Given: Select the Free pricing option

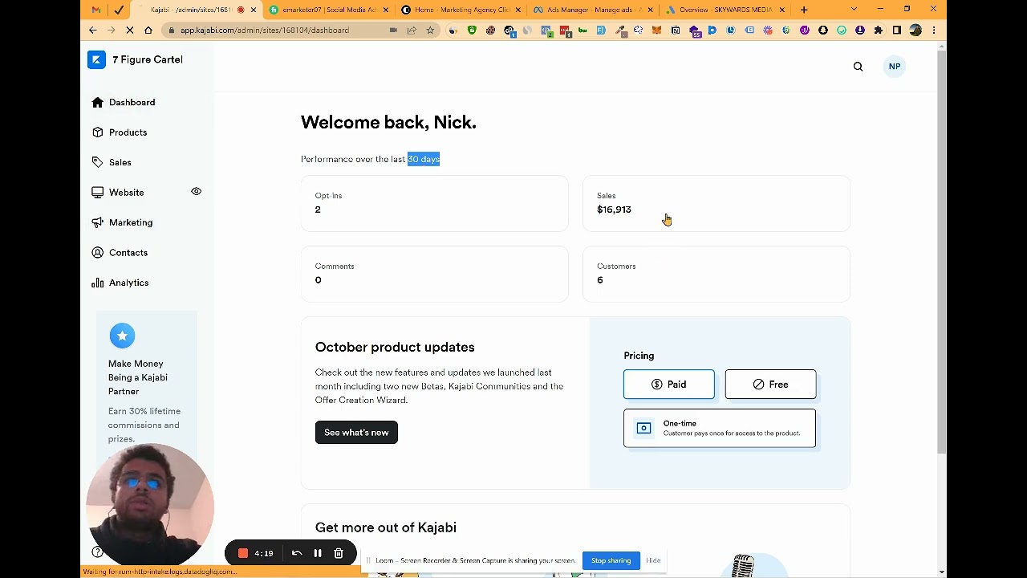Looking at the screenshot, I should (x=770, y=385).
